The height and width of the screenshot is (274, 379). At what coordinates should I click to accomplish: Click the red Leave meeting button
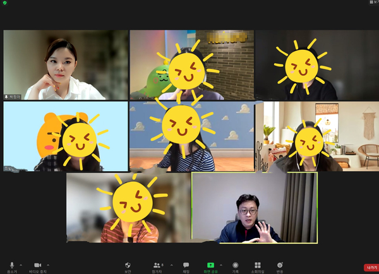tap(371, 268)
